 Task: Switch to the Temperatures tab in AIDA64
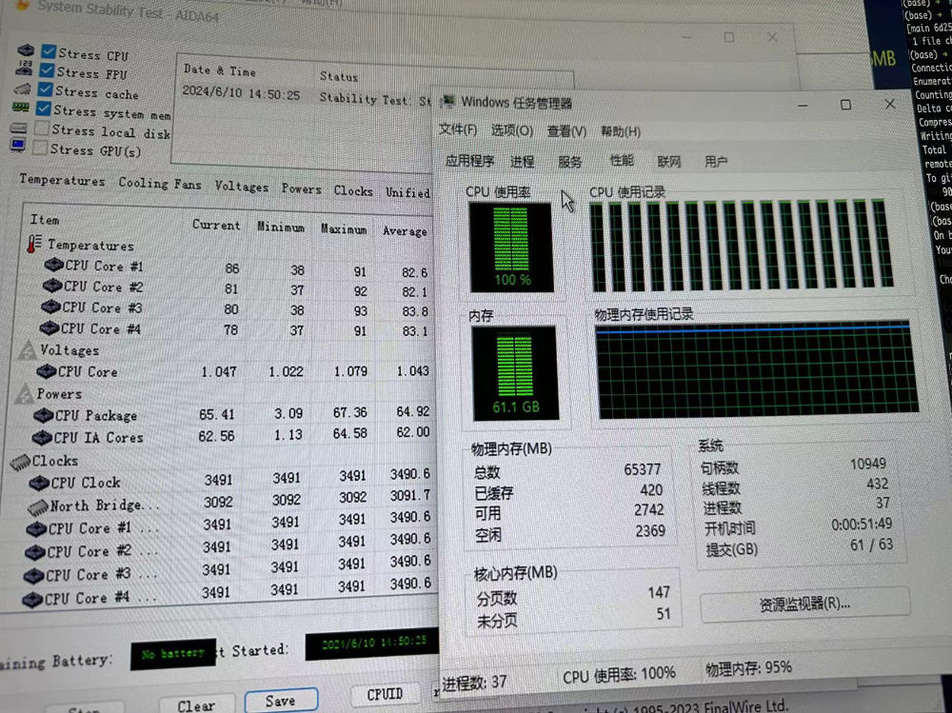62,180
